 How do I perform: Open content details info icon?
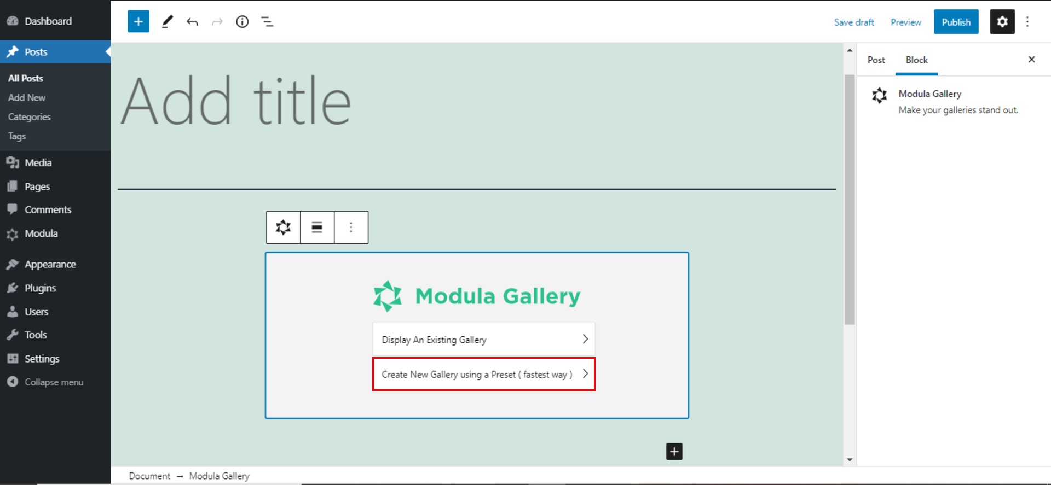(242, 22)
